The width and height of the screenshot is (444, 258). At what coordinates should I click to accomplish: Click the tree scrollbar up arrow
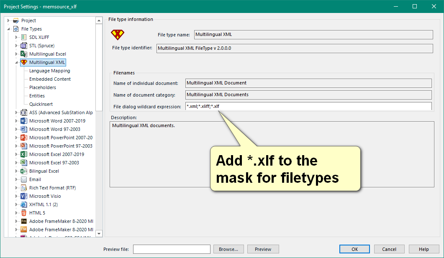[x=99, y=20]
